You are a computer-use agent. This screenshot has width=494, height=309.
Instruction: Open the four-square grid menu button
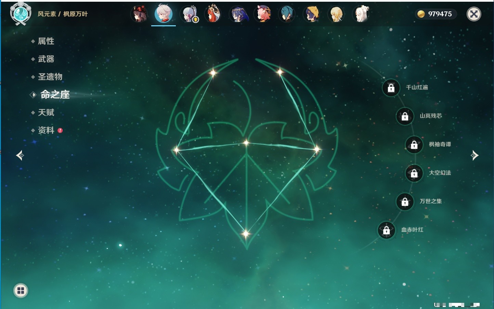click(21, 291)
